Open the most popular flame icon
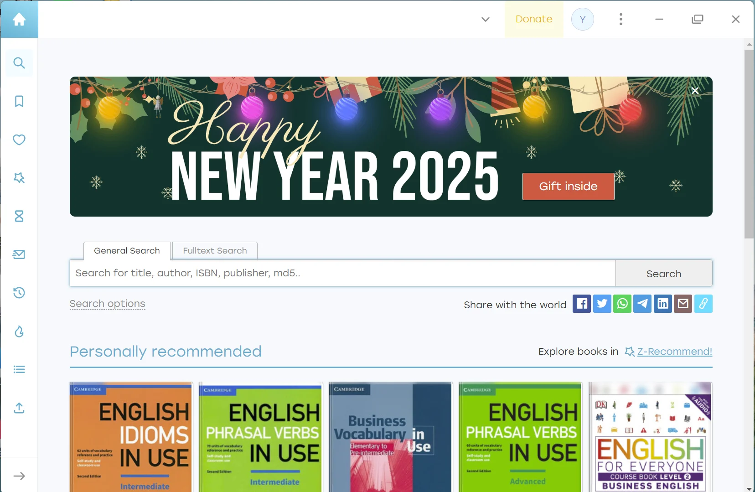This screenshot has height=492, width=755. (x=19, y=331)
